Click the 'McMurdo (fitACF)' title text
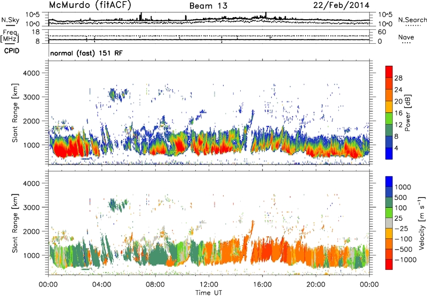 [90, 5]
